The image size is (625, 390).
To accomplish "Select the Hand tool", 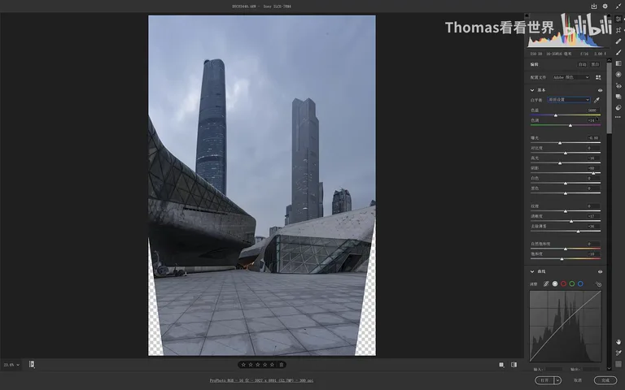I will point(618,342).
